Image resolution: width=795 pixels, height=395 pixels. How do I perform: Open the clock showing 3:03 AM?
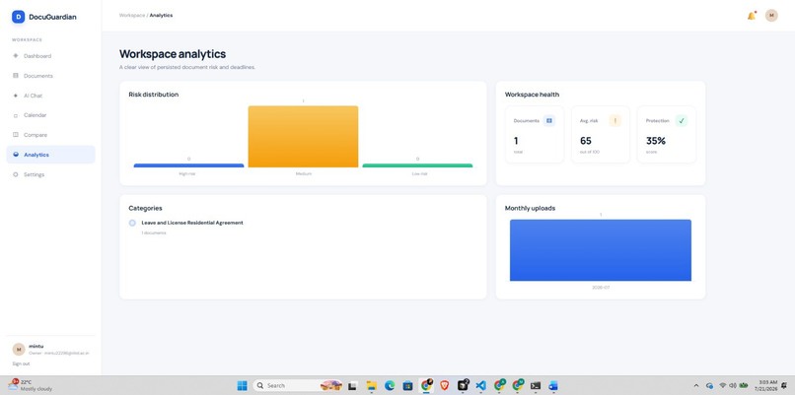[767, 385]
